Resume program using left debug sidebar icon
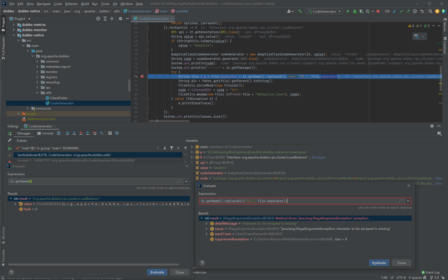Viewport: 448px width, 280px height. point(10,148)
